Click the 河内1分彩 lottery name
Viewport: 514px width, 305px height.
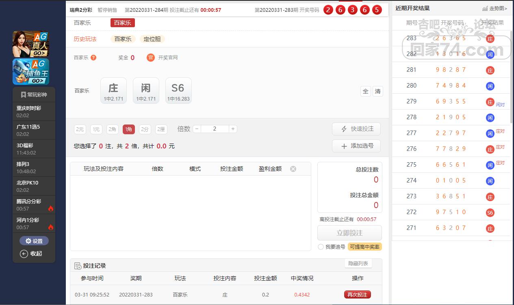[28, 220]
